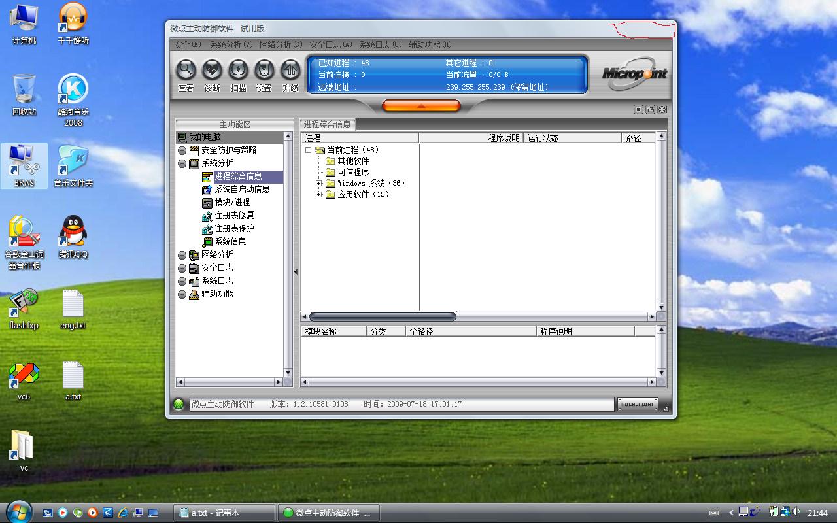The image size is (837, 523).
Task: Click the 扫描 scan toolbar icon
Action: (x=238, y=70)
